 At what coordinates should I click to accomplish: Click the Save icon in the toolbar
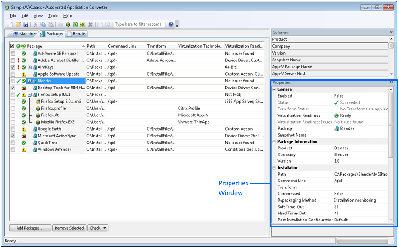(26, 24)
